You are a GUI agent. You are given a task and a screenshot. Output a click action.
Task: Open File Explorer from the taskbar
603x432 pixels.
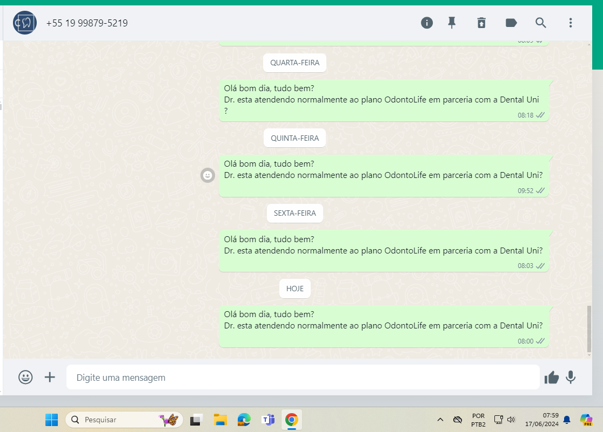(220, 420)
